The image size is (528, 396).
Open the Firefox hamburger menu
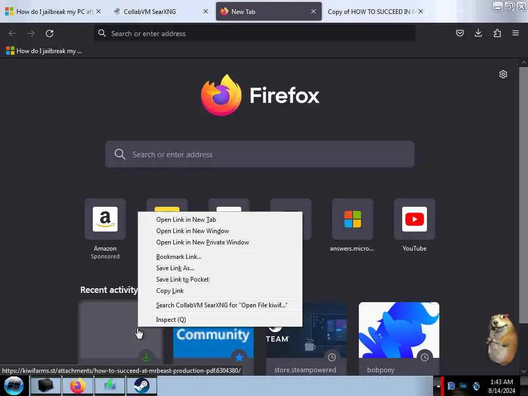click(515, 33)
